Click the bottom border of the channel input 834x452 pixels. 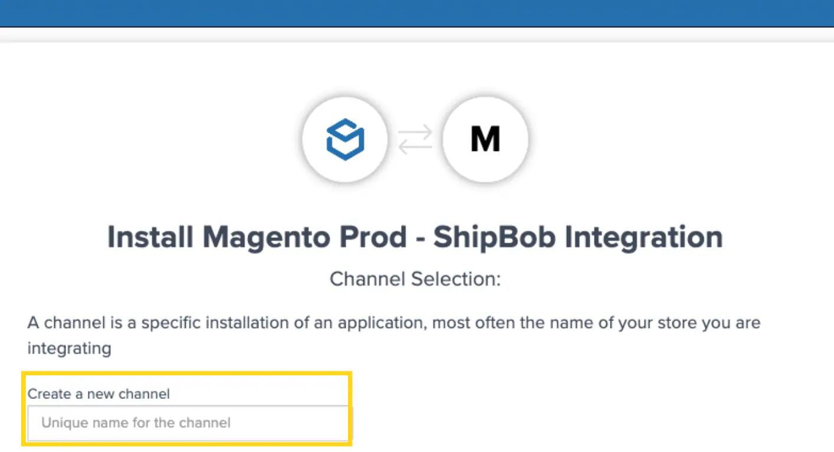[188, 439]
